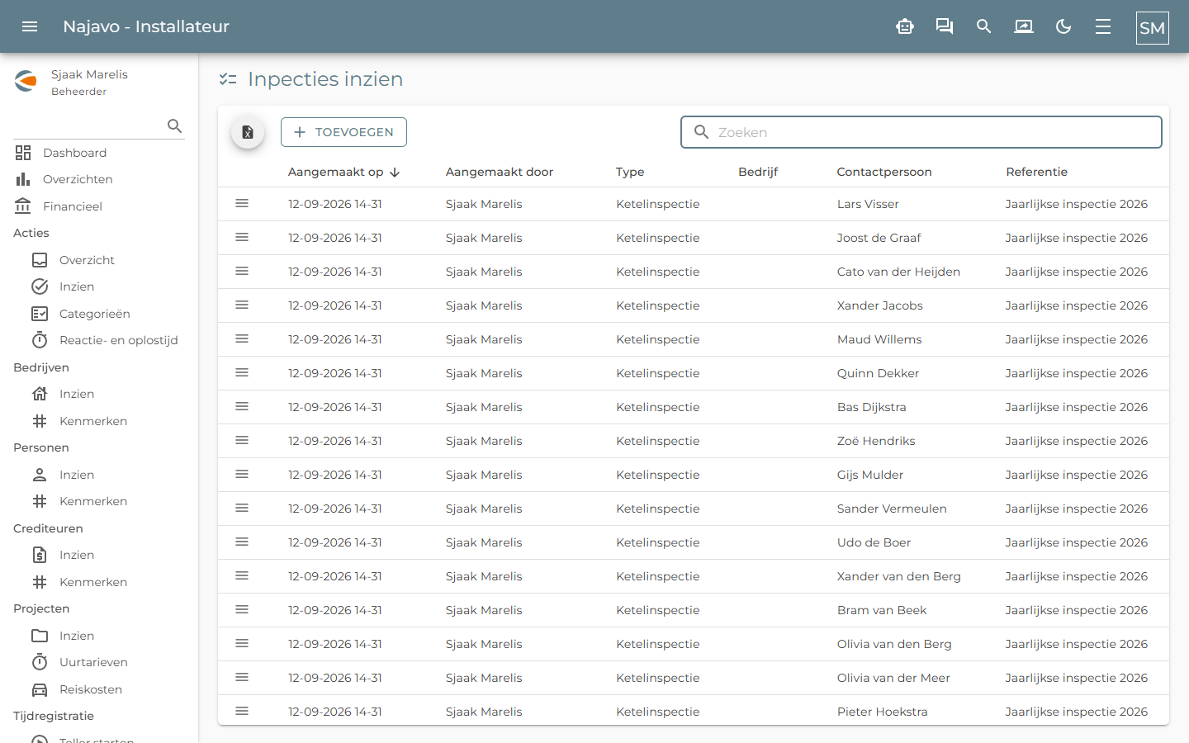Viewport: 1189px width, 743px height.
Task: Focus the Zoeken search field
Action: (921, 132)
